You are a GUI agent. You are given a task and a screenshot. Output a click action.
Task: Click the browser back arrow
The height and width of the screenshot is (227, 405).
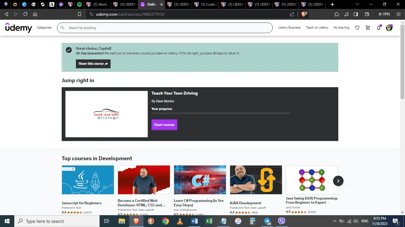[x=7, y=14]
